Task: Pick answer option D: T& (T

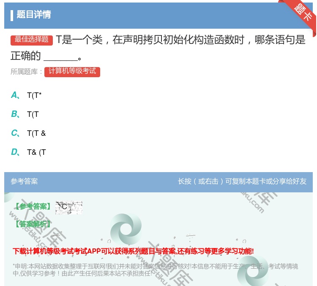Action: 28,152
